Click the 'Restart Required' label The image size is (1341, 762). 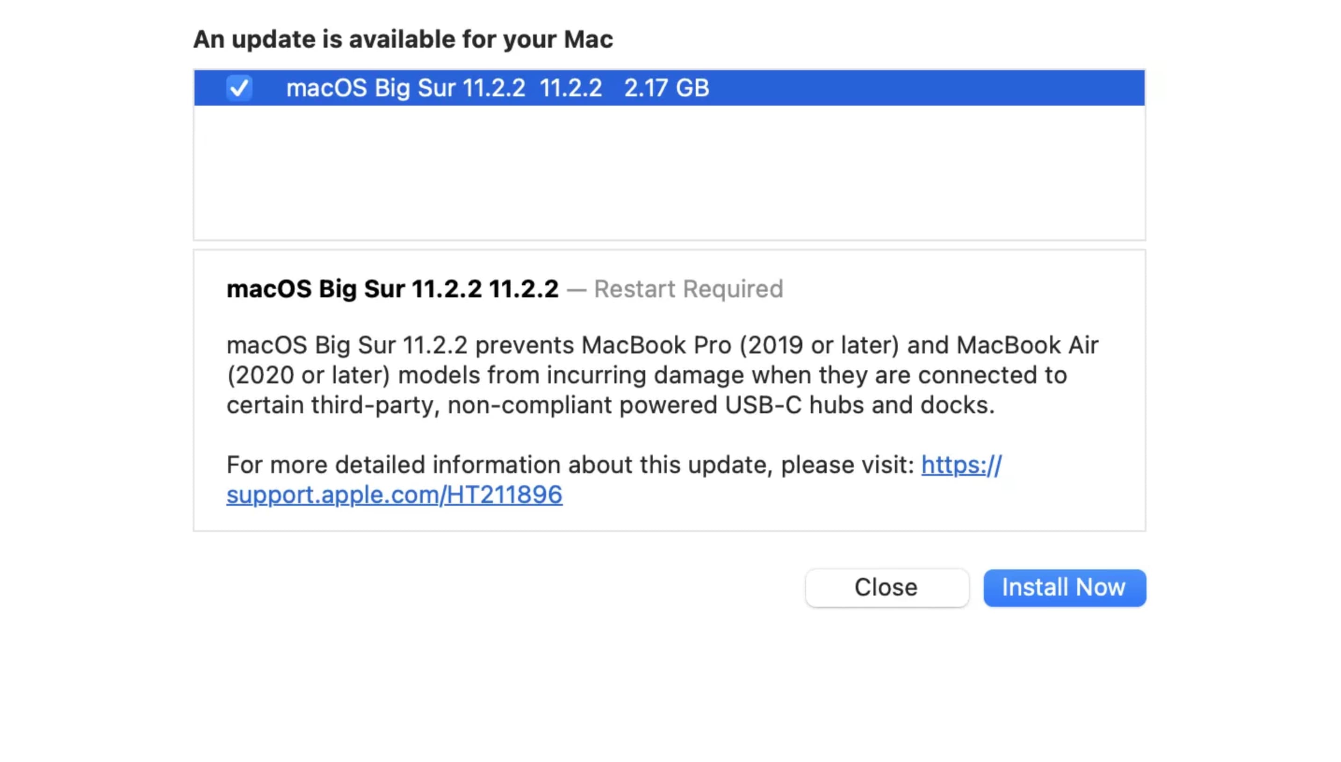pos(688,289)
